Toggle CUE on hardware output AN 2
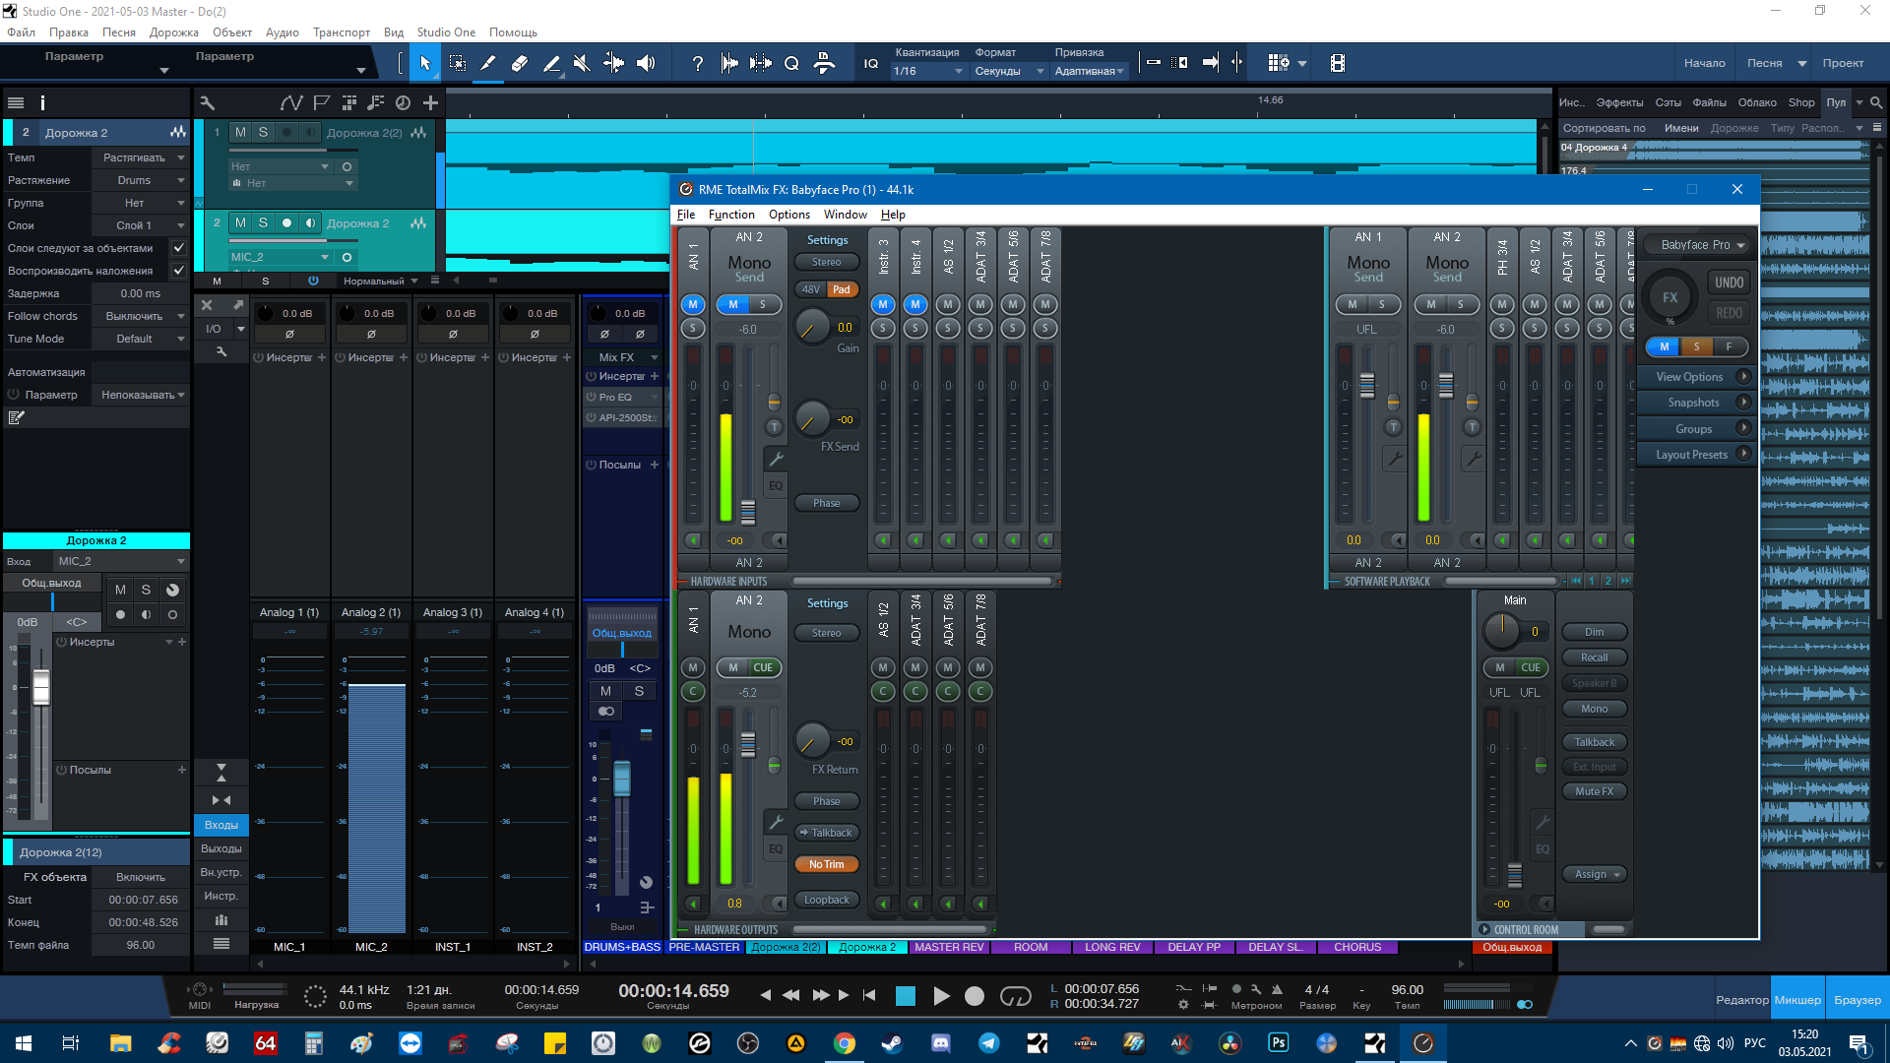This screenshot has width=1890, height=1063. pos(763,667)
